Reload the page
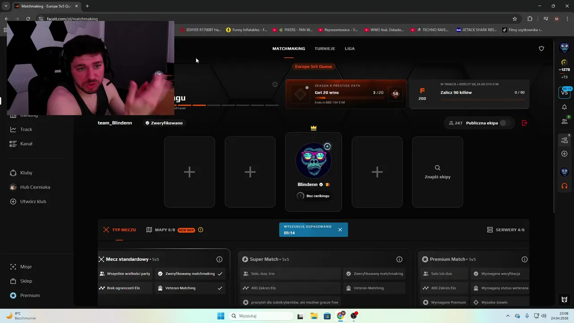This screenshot has width=574, height=323. (28, 19)
